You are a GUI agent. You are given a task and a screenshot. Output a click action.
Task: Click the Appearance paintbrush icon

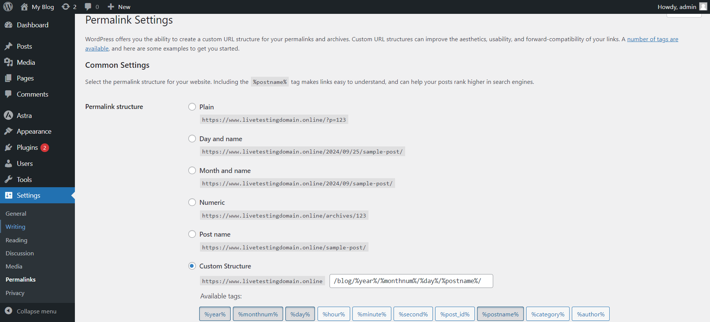pos(9,131)
